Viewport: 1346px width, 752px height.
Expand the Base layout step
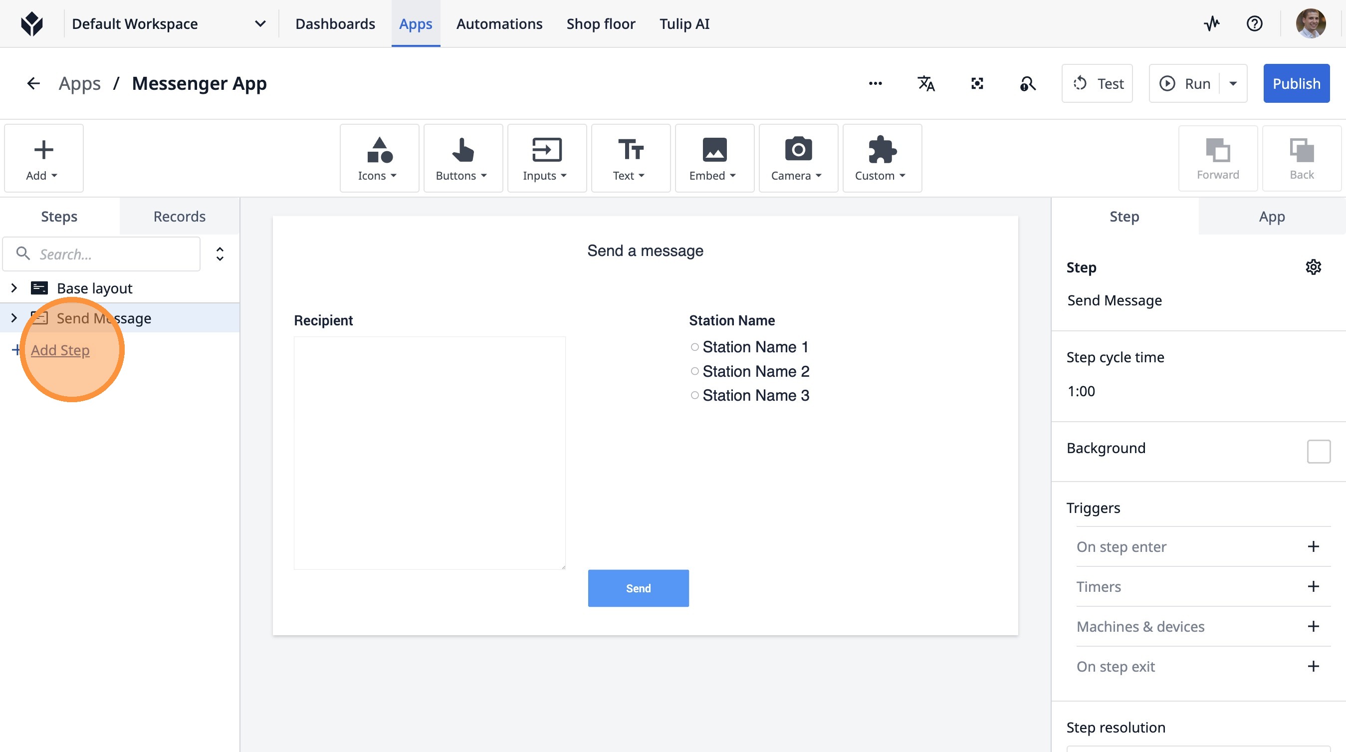pos(14,288)
